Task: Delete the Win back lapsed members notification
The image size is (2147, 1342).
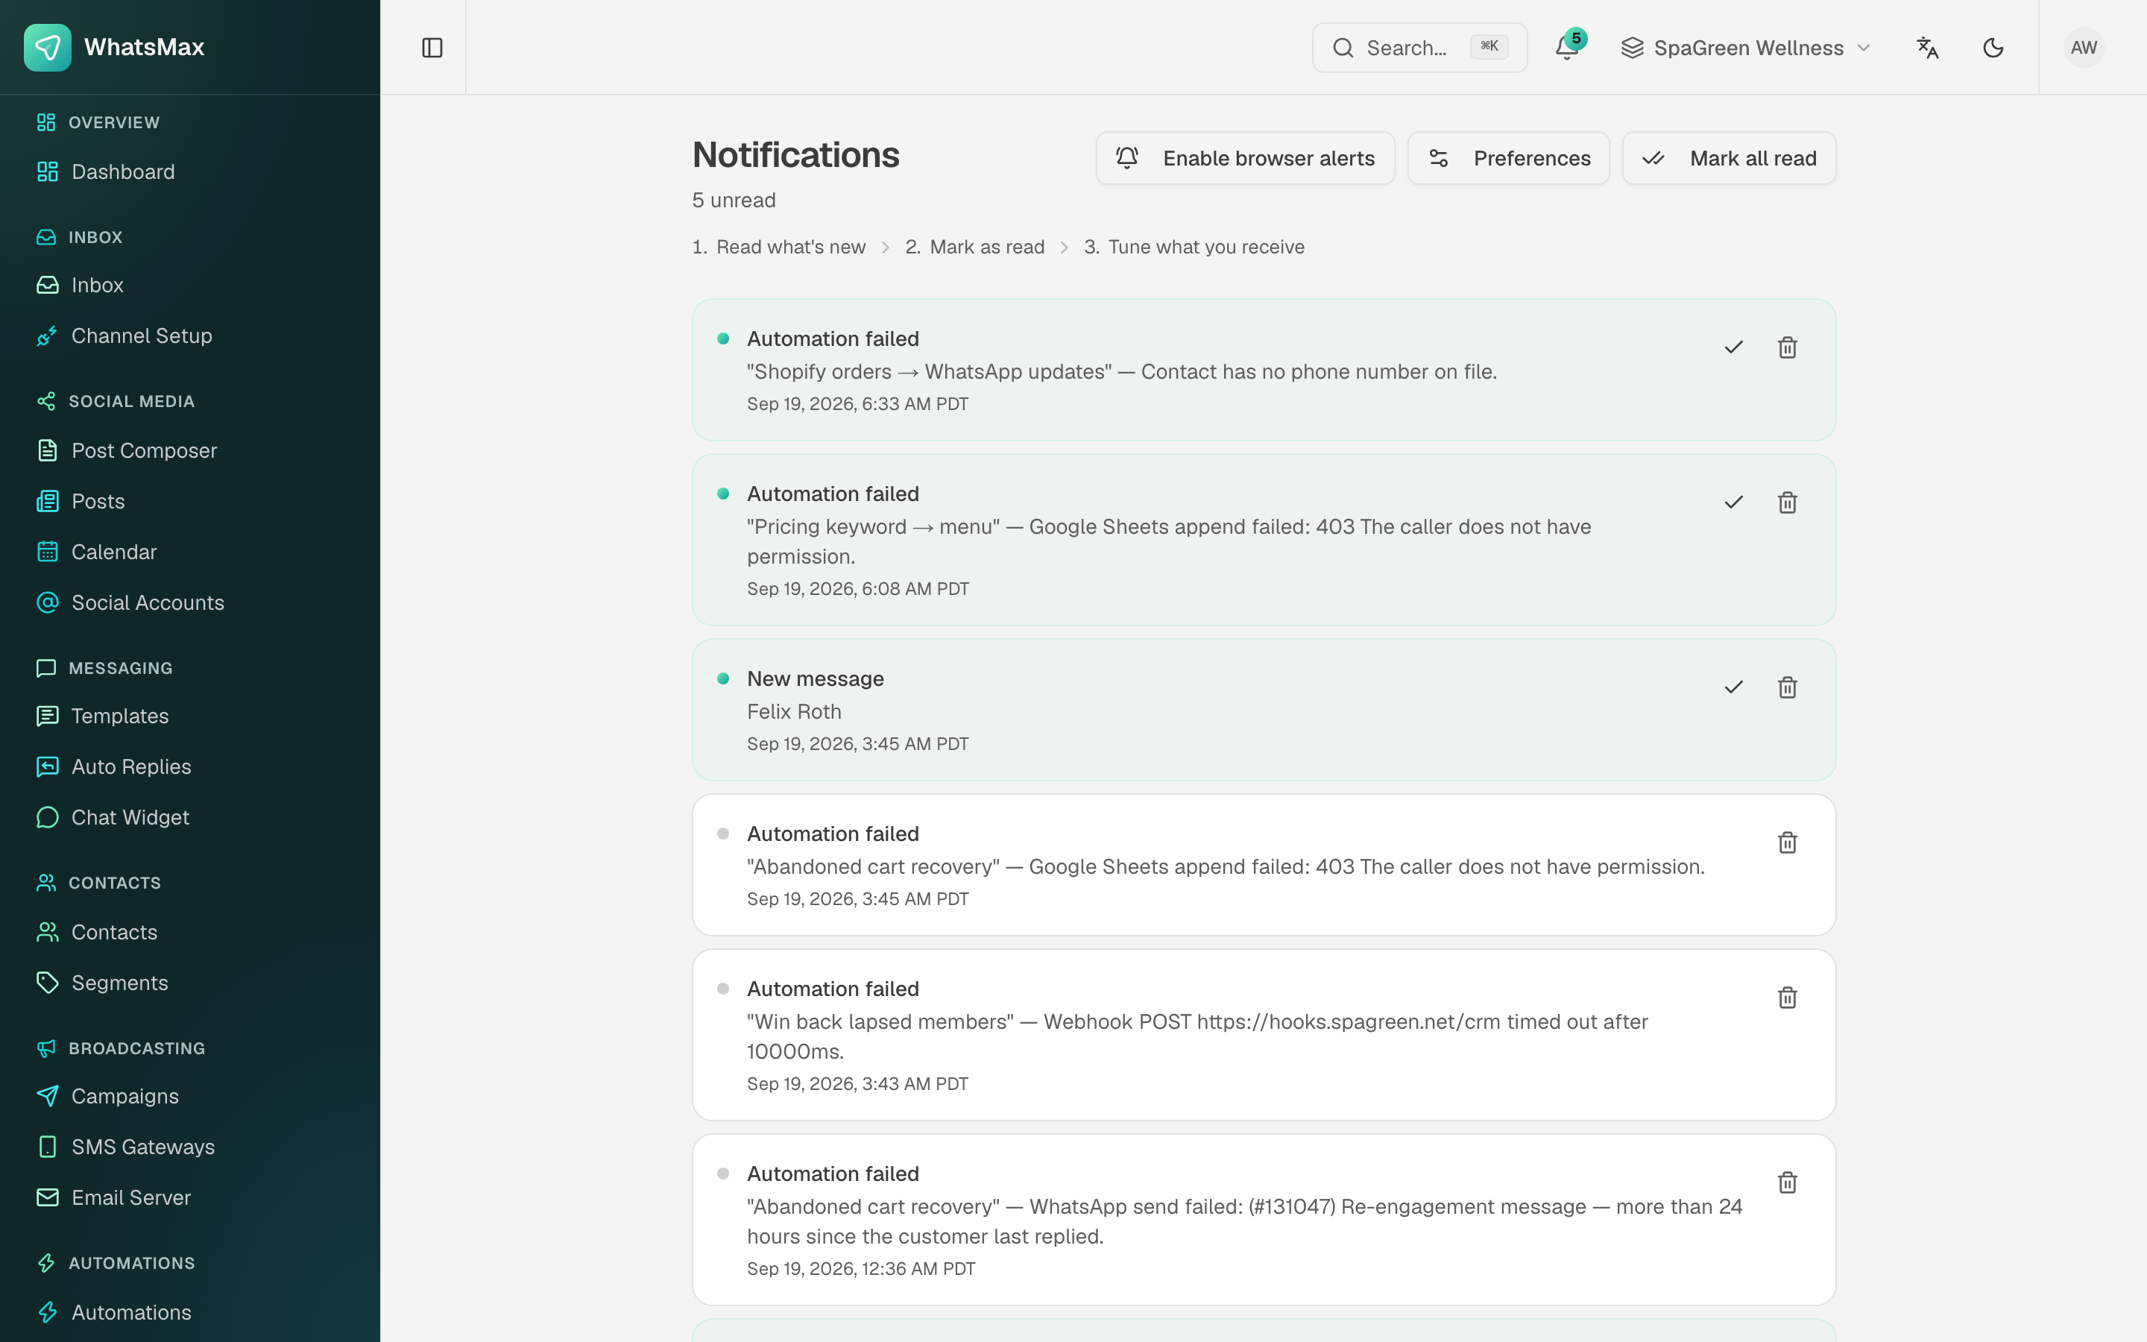Action: pyautogui.click(x=1787, y=998)
